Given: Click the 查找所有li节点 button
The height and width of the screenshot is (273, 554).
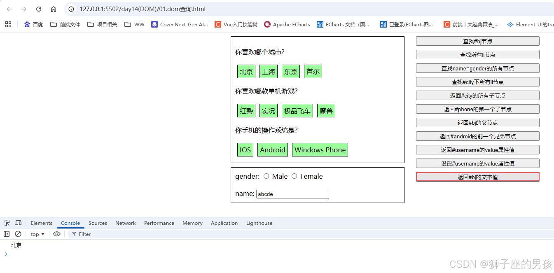Looking at the screenshot, I should (x=477, y=54).
